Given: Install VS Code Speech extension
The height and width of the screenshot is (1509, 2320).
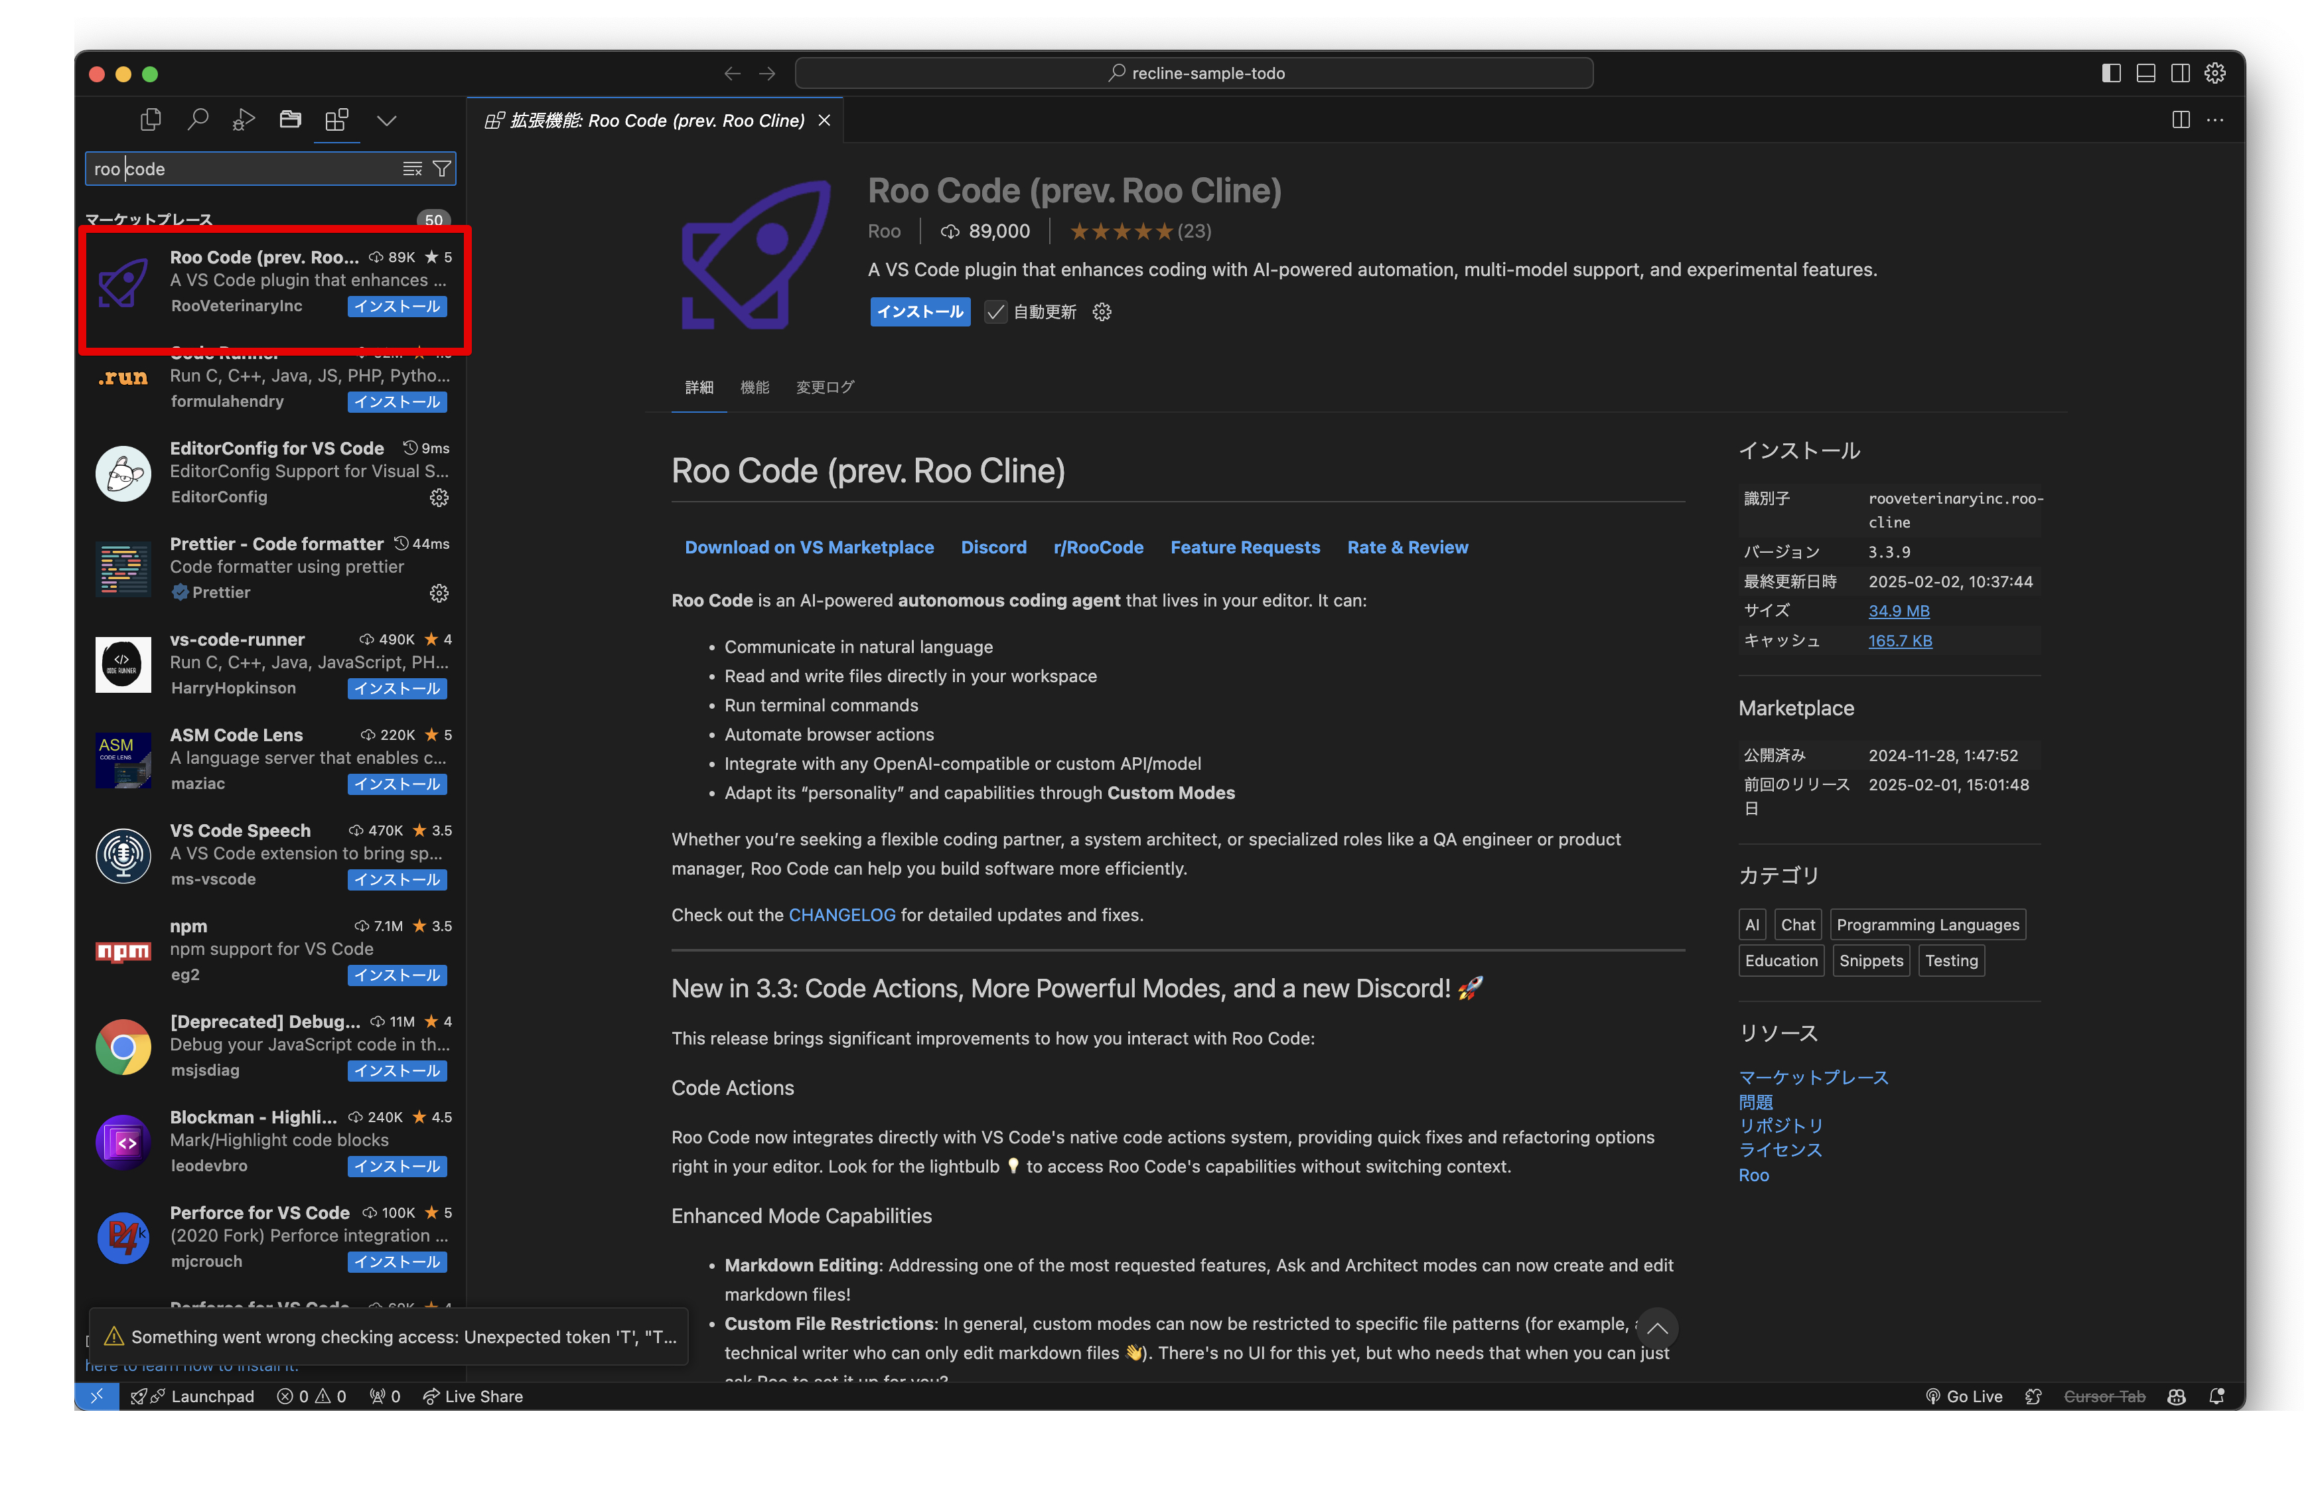Looking at the screenshot, I should 398,879.
